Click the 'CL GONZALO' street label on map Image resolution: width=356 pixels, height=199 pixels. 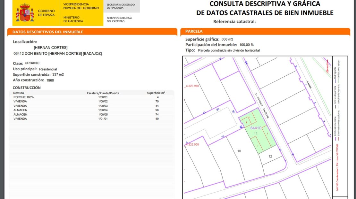(259, 100)
